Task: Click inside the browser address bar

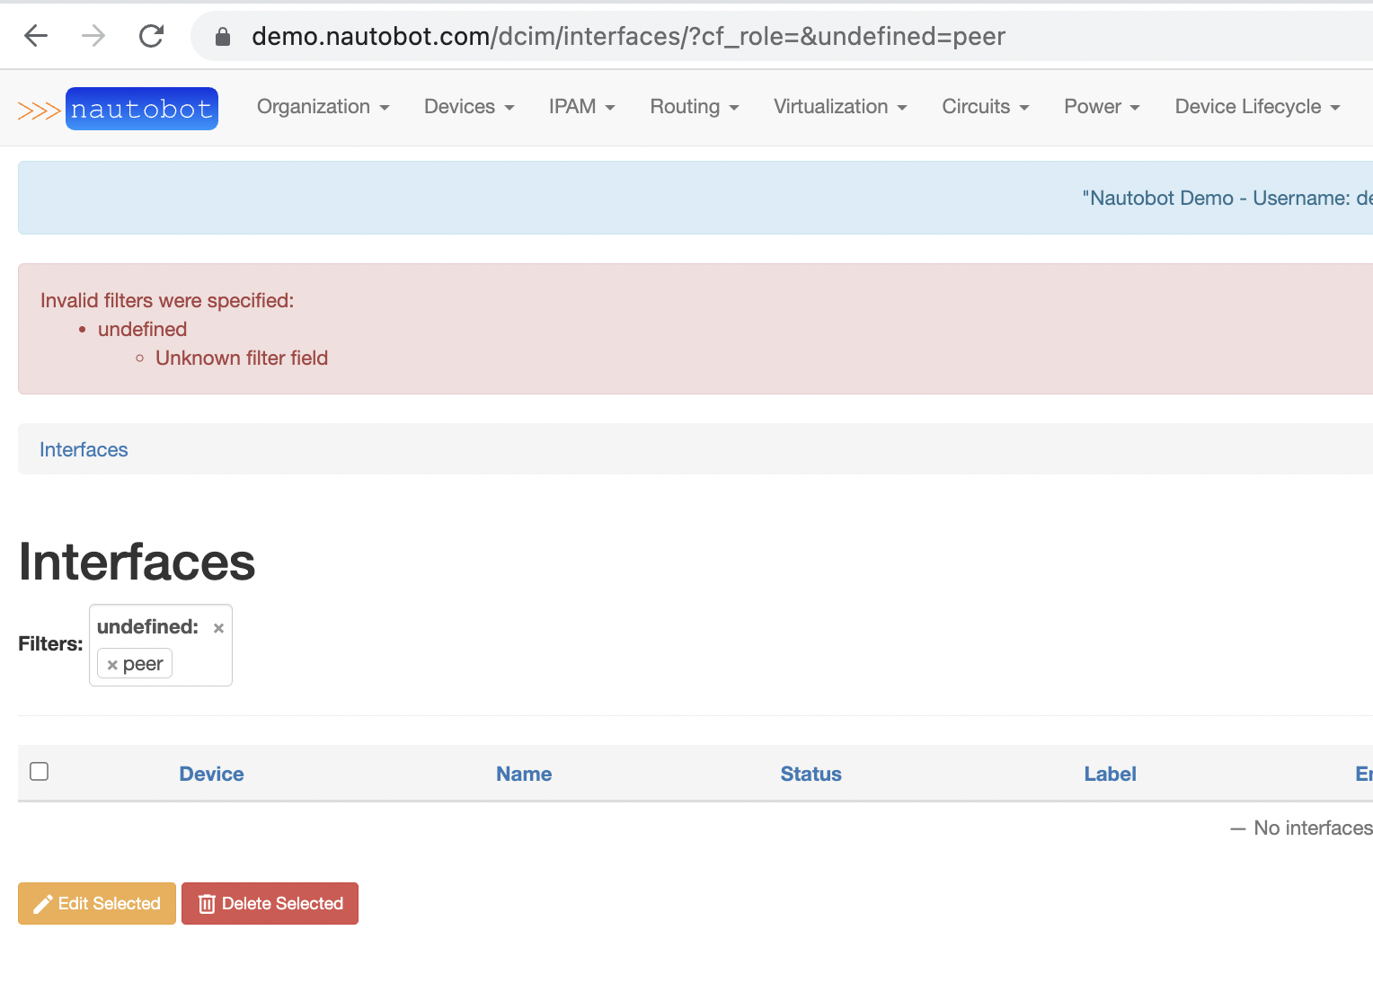Action: (629, 36)
